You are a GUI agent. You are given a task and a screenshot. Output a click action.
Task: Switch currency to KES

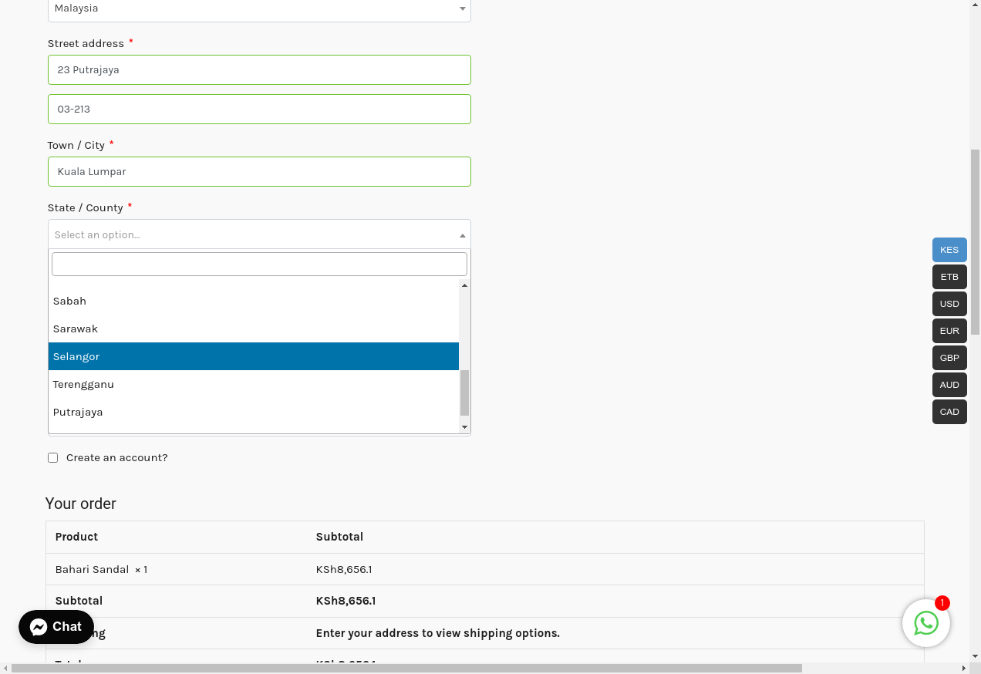(x=949, y=250)
